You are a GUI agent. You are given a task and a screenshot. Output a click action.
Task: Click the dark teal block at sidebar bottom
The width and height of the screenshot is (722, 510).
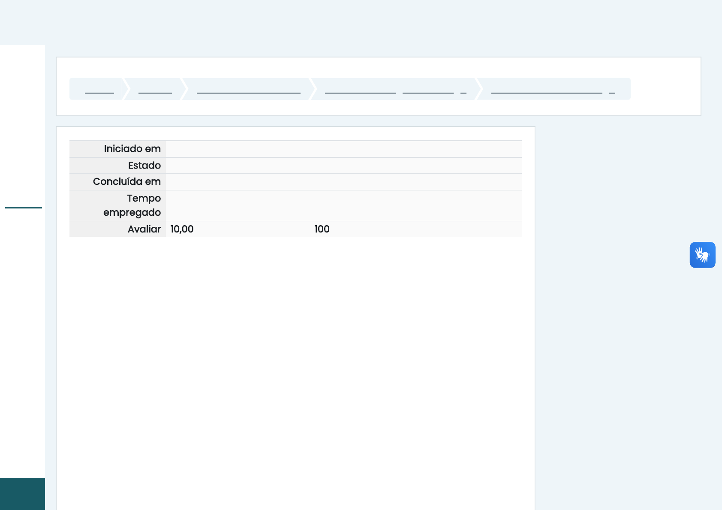coord(22,493)
